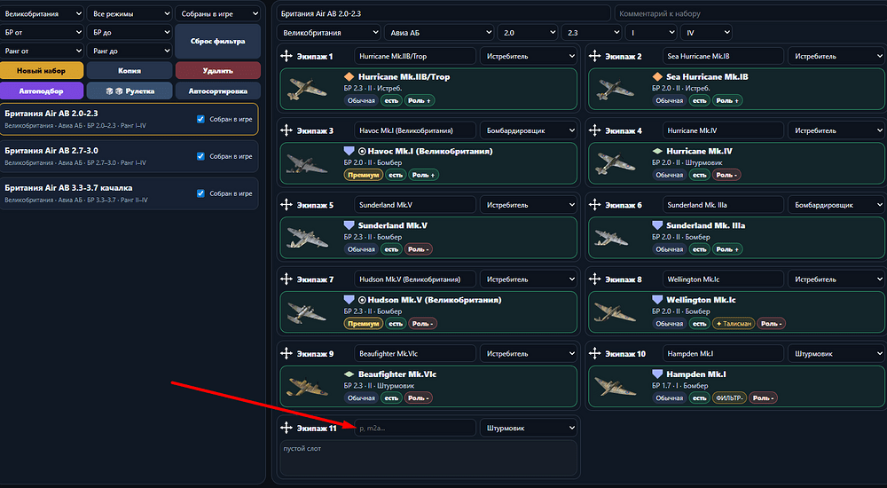Open the 'Все режимы' mode dropdown
Viewport: 887px width, 488px height.
pyautogui.click(x=130, y=13)
